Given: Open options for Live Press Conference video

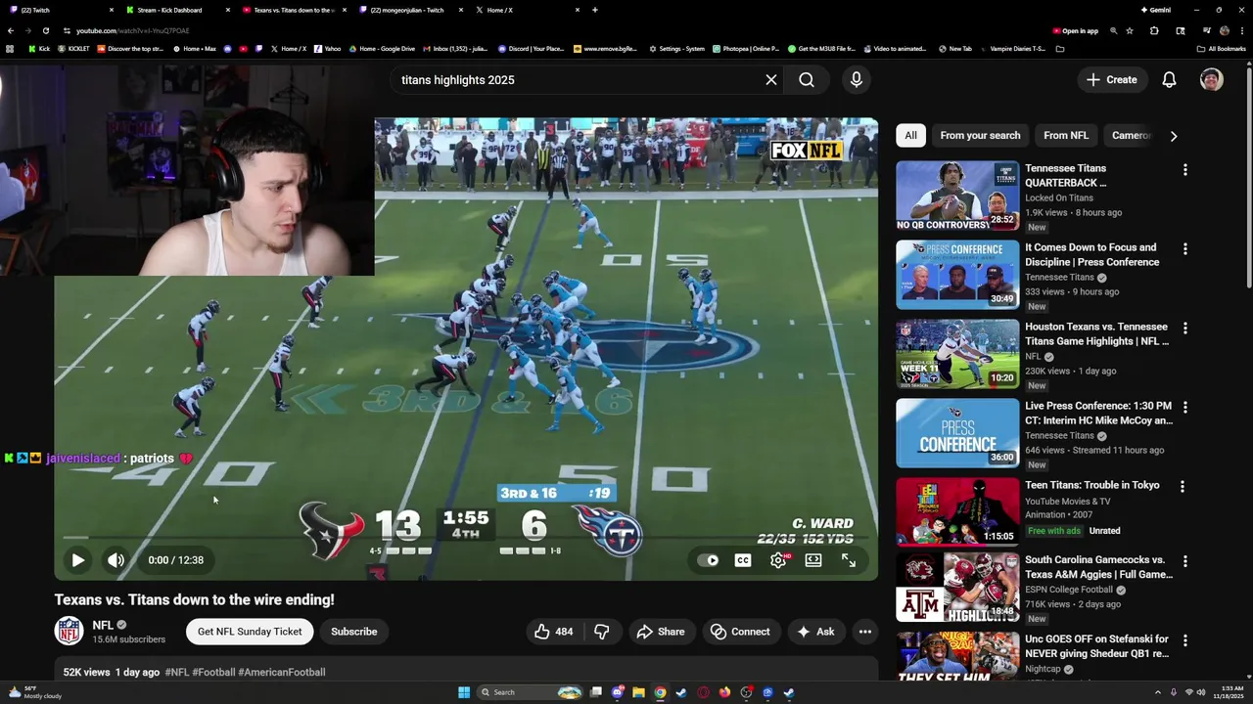Looking at the screenshot, I should click(x=1185, y=408).
